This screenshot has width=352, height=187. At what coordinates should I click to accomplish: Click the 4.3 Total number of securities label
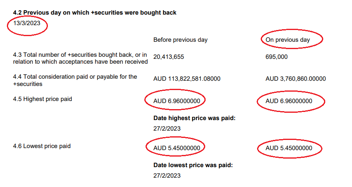[x=80, y=58]
